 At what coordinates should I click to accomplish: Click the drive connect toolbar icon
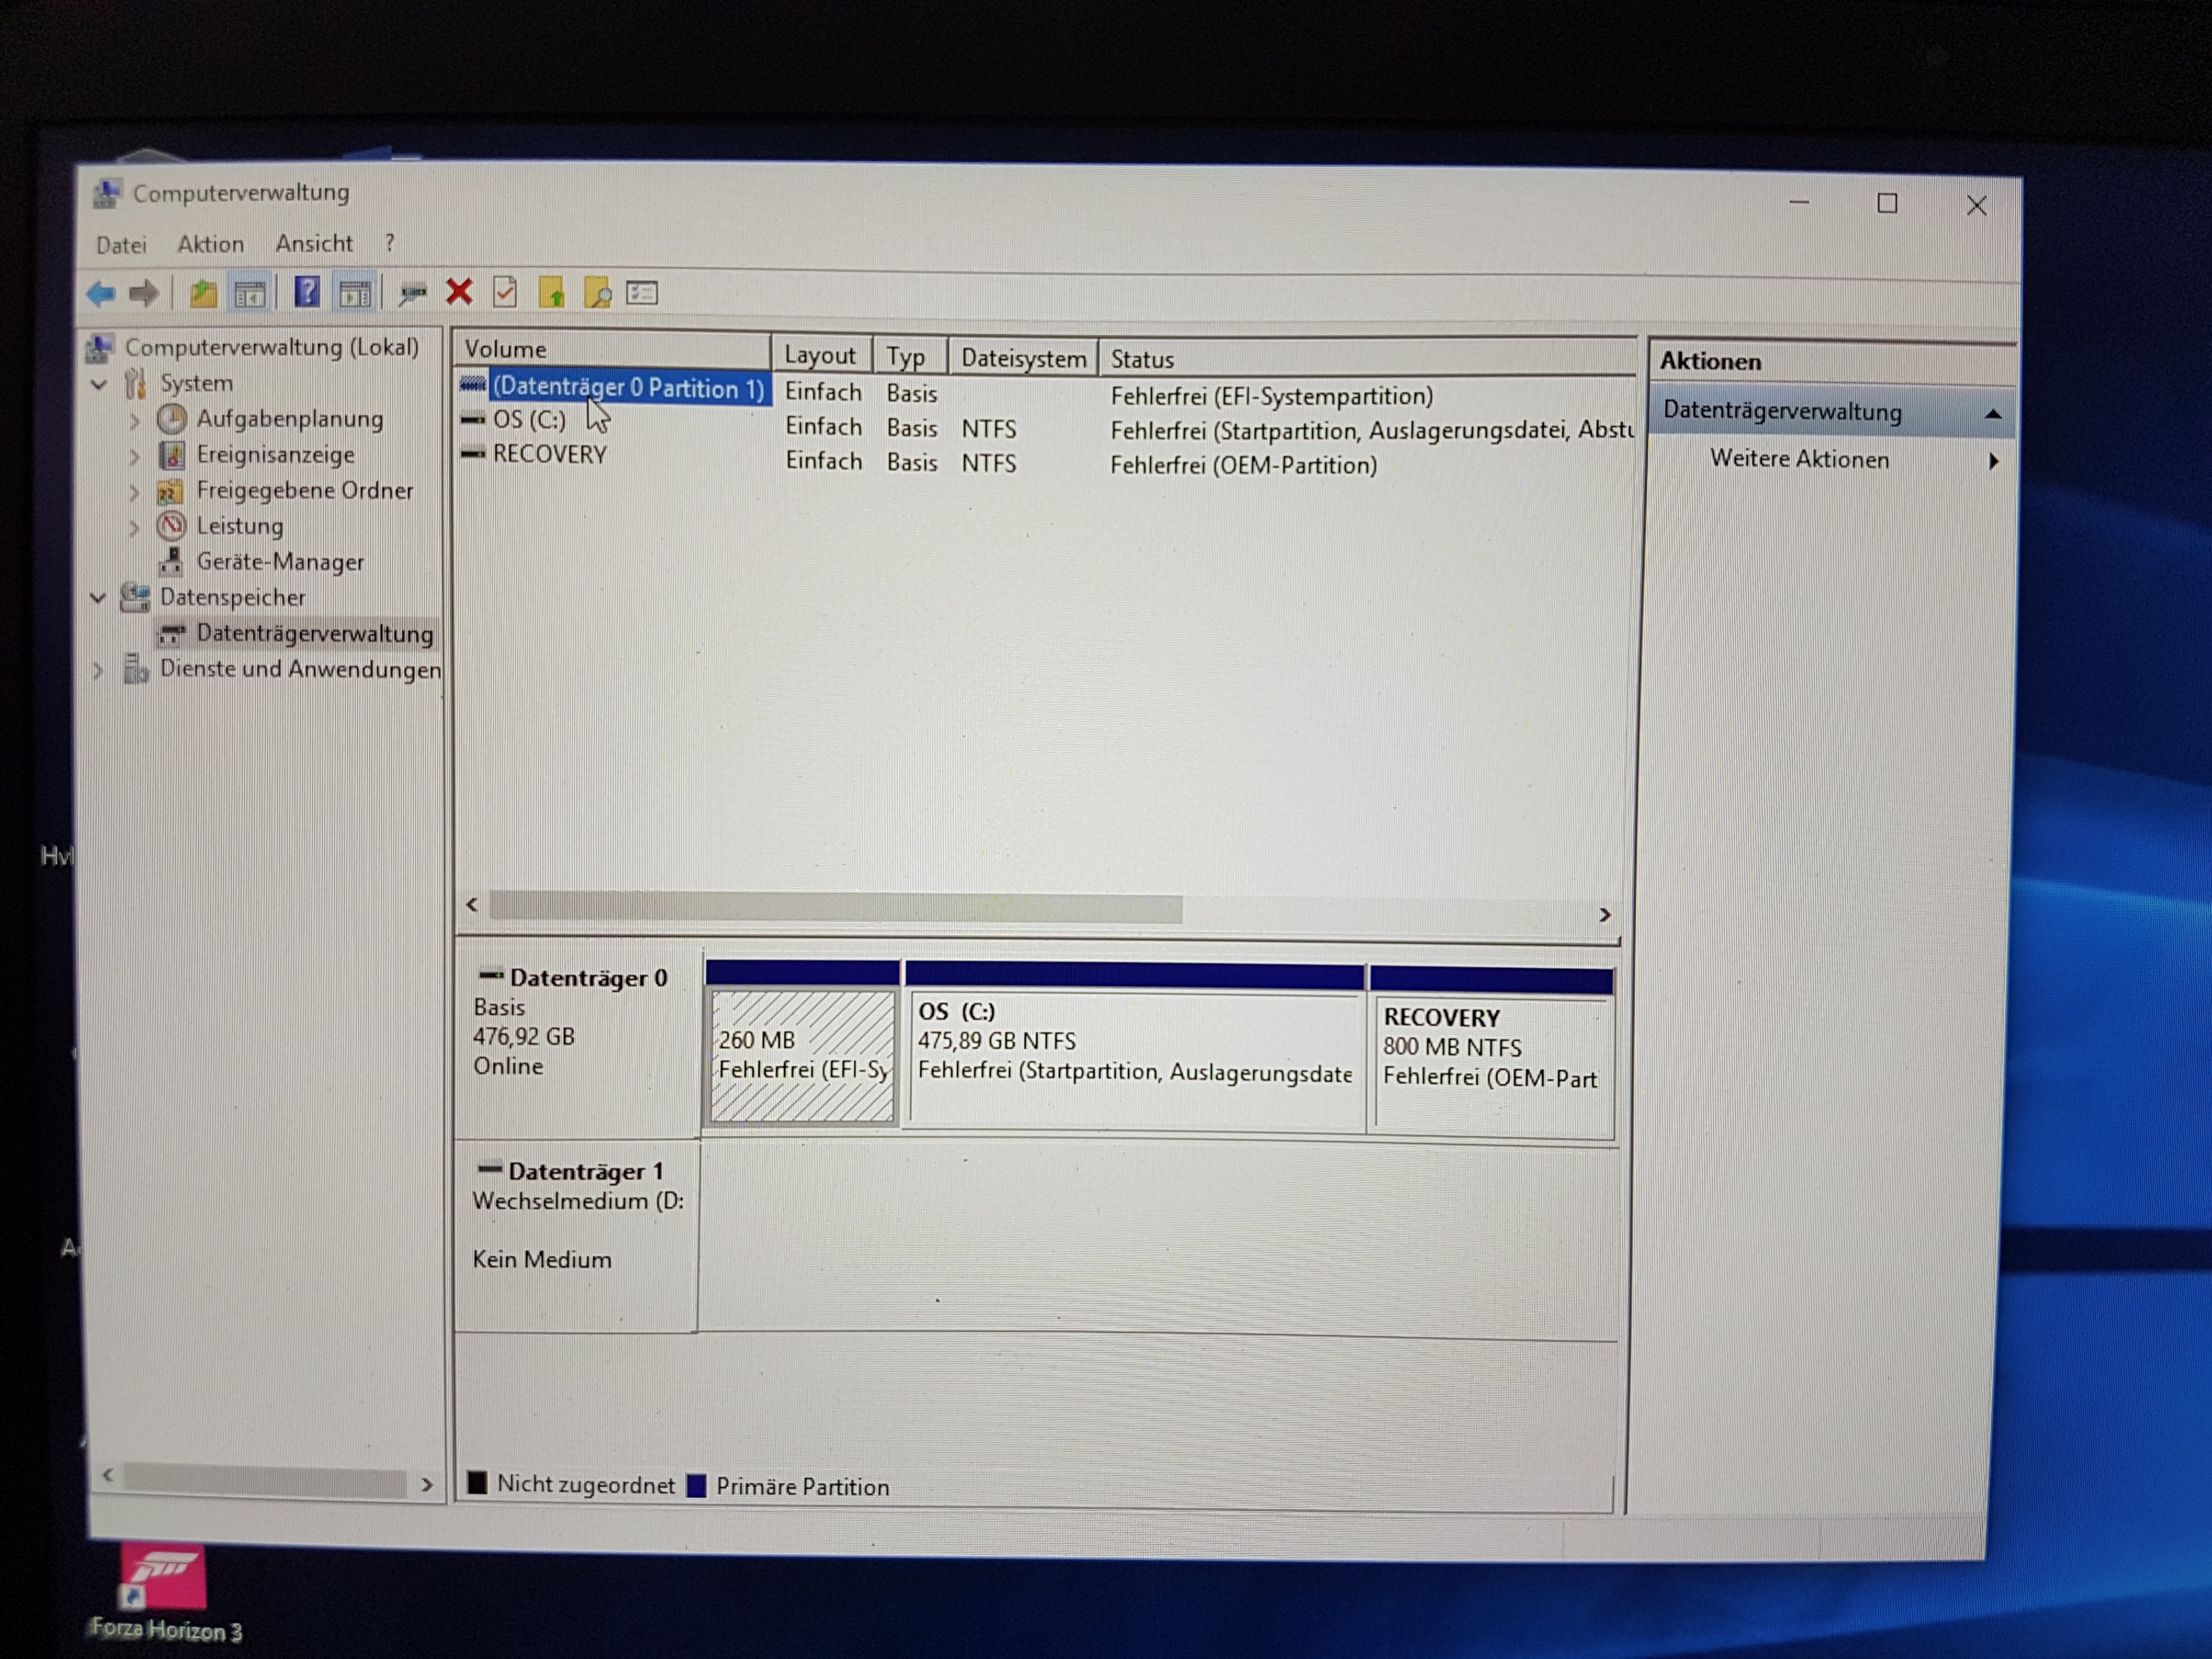[412, 293]
